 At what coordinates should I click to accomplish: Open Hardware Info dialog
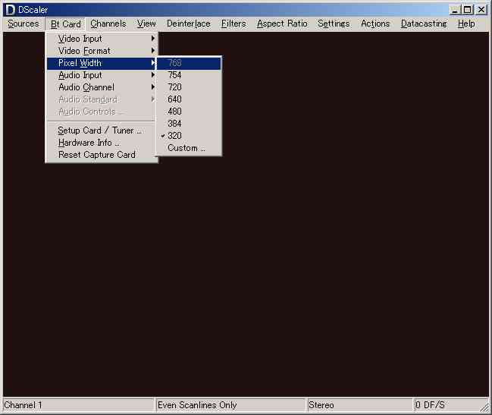click(102, 143)
